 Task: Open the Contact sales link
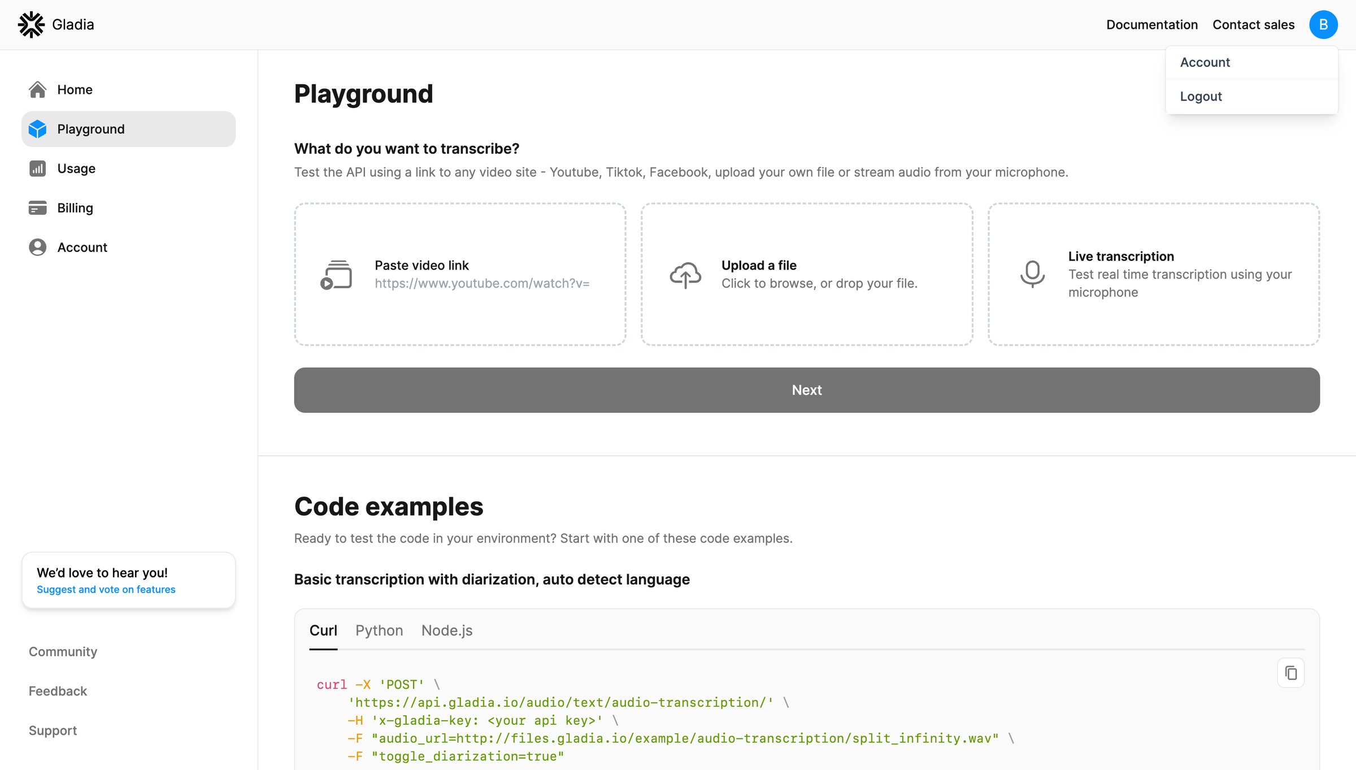[x=1253, y=25]
